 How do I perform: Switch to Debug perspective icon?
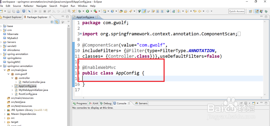(x=266, y=11)
